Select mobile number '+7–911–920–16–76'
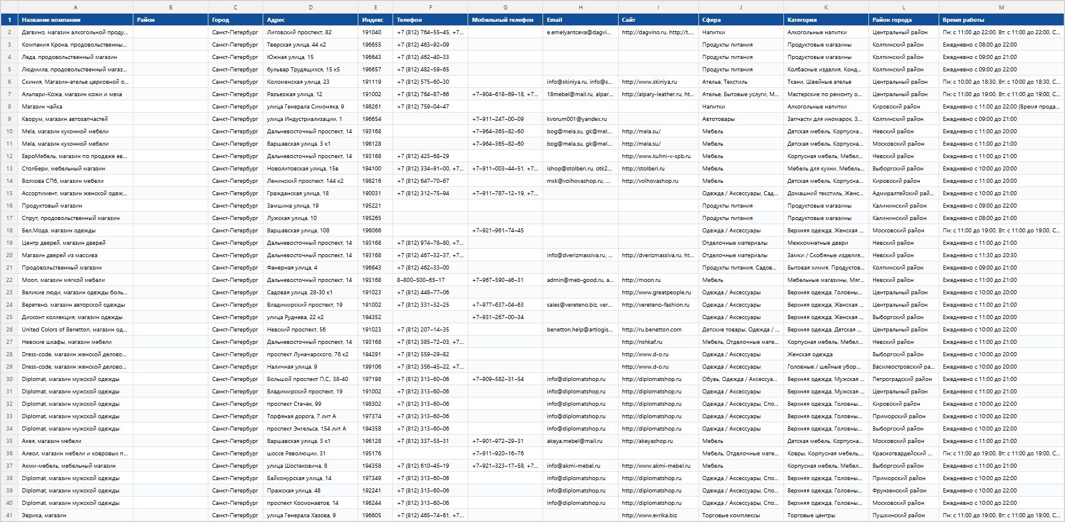1065x532 pixels. [505, 454]
